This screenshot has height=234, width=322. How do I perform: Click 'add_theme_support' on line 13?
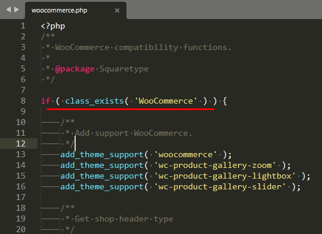(x=102, y=155)
